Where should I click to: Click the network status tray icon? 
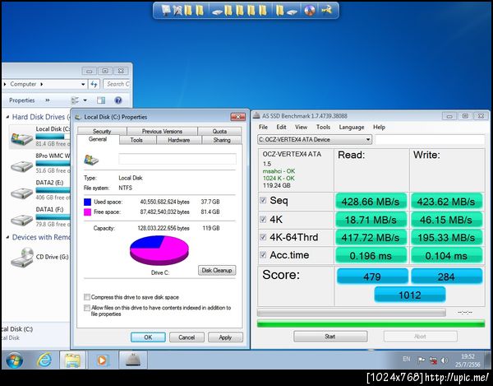pyautogui.click(x=433, y=360)
